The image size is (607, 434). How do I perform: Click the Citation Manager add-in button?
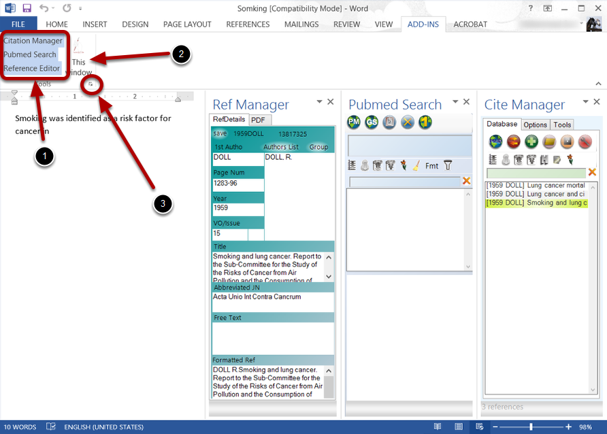click(33, 41)
